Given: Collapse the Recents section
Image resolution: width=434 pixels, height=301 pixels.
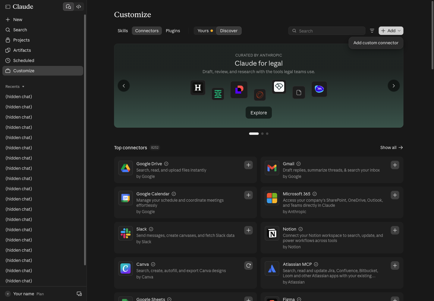Looking at the screenshot, I should pyautogui.click(x=15, y=87).
